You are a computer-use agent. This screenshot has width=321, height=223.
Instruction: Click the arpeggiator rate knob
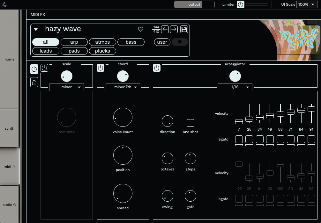235,76
